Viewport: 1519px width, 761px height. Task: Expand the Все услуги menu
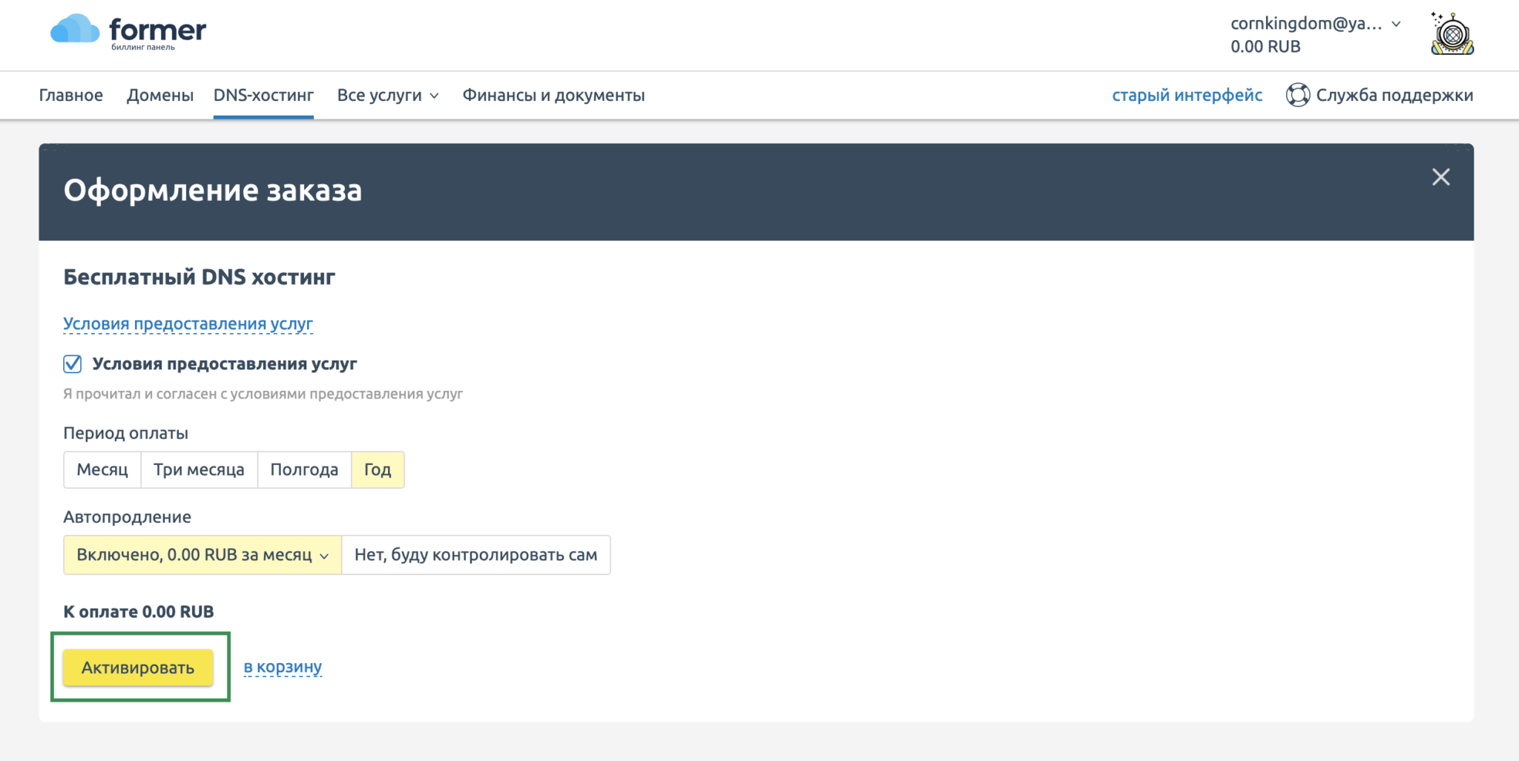coord(387,95)
